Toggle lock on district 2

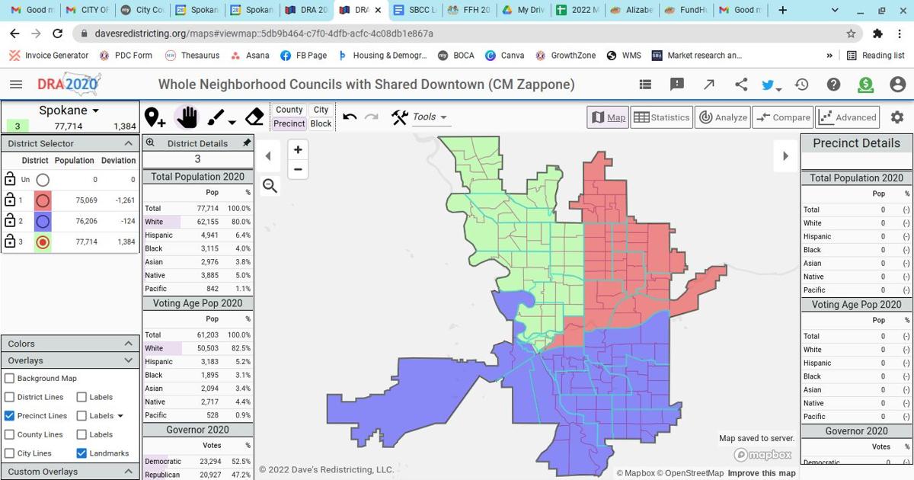tap(10, 221)
